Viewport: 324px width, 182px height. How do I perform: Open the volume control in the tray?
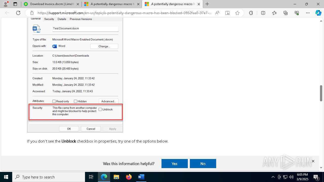point(291,177)
